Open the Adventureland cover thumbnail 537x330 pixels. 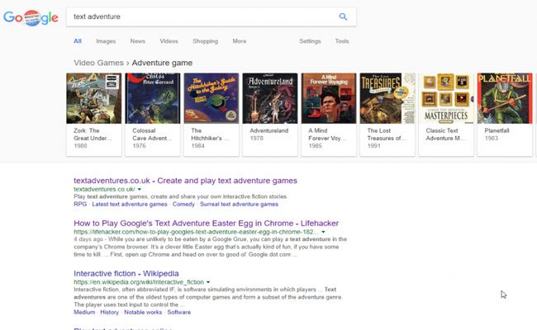point(270,98)
